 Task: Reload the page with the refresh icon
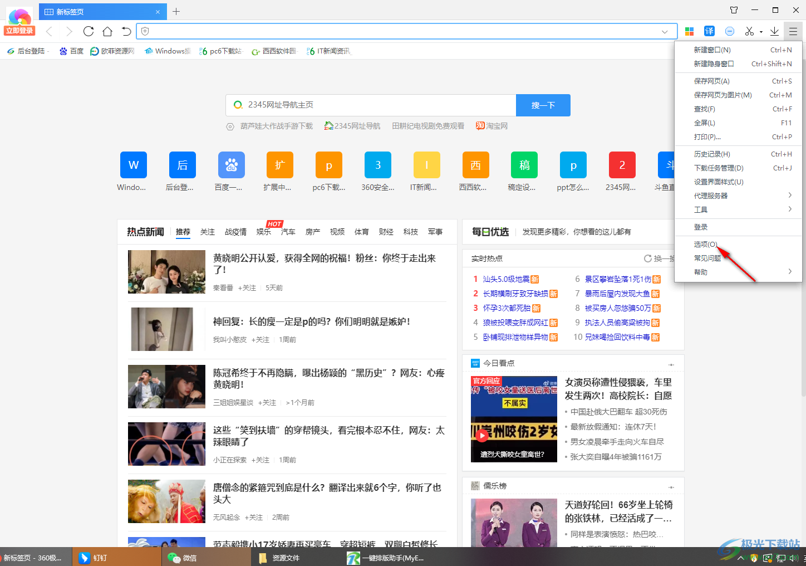tap(89, 31)
